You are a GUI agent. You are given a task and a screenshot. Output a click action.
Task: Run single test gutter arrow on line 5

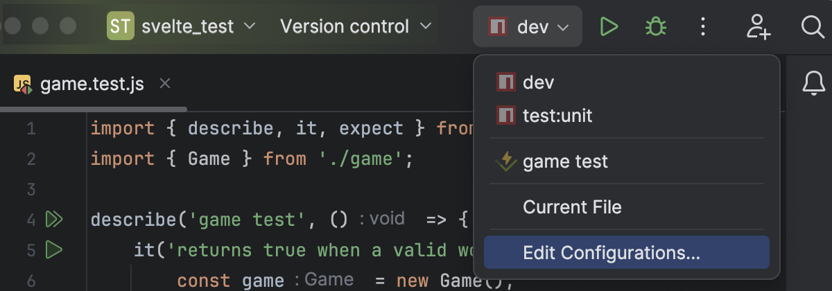53,249
